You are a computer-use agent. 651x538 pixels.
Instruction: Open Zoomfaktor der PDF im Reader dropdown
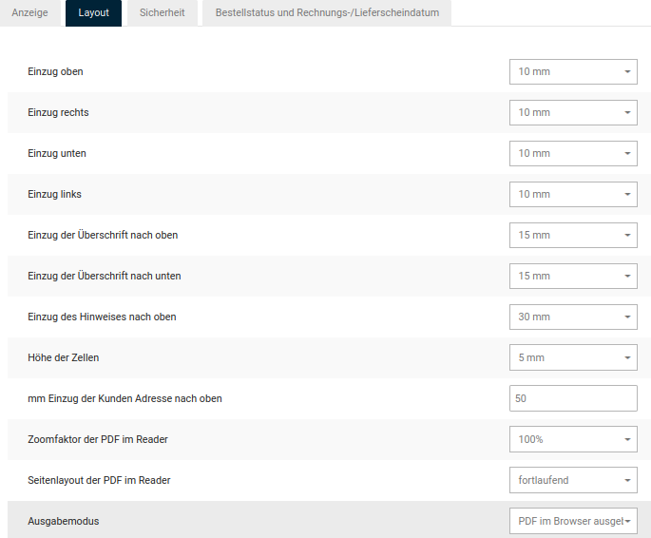(573, 439)
